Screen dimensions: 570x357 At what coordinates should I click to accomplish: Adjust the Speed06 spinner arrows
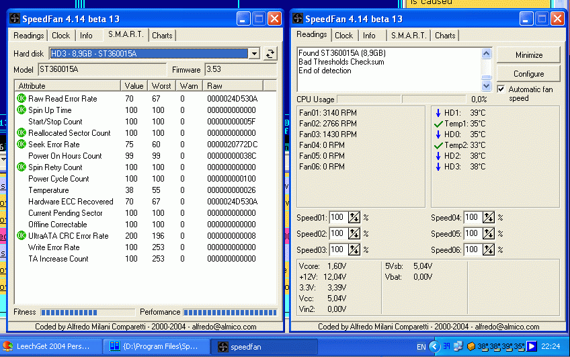489,249
